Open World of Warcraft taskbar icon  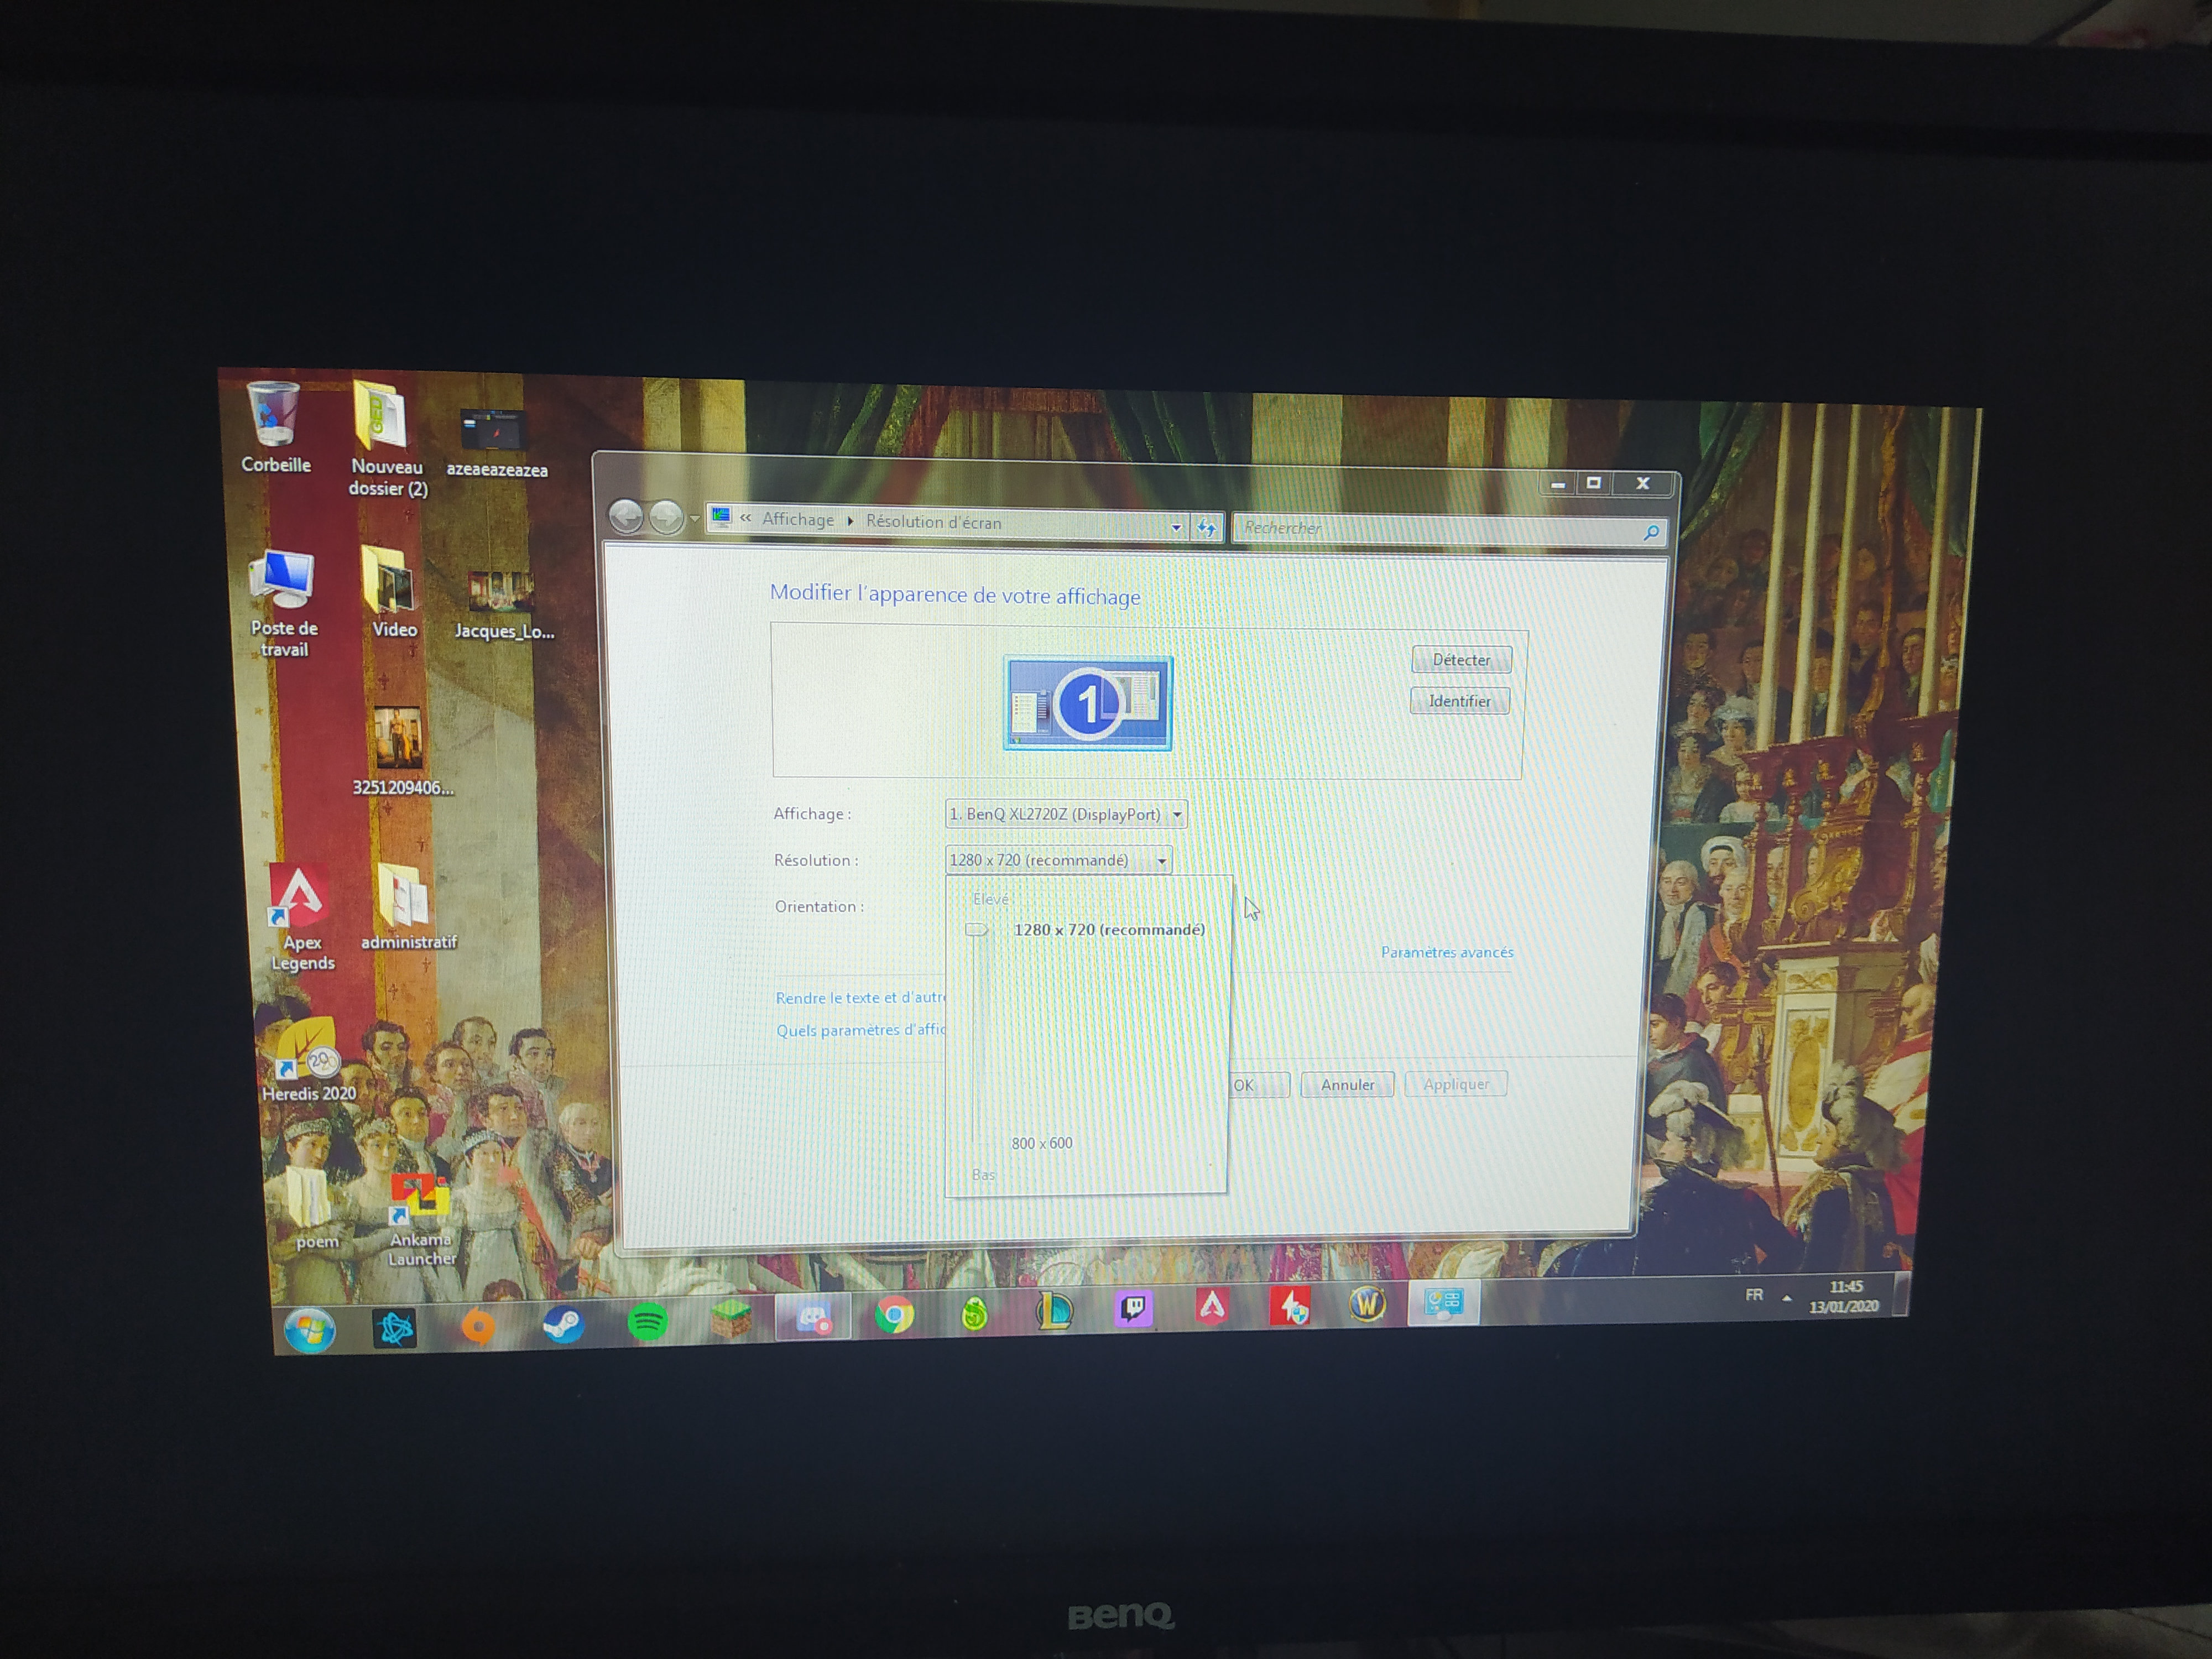(1367, 1304)
